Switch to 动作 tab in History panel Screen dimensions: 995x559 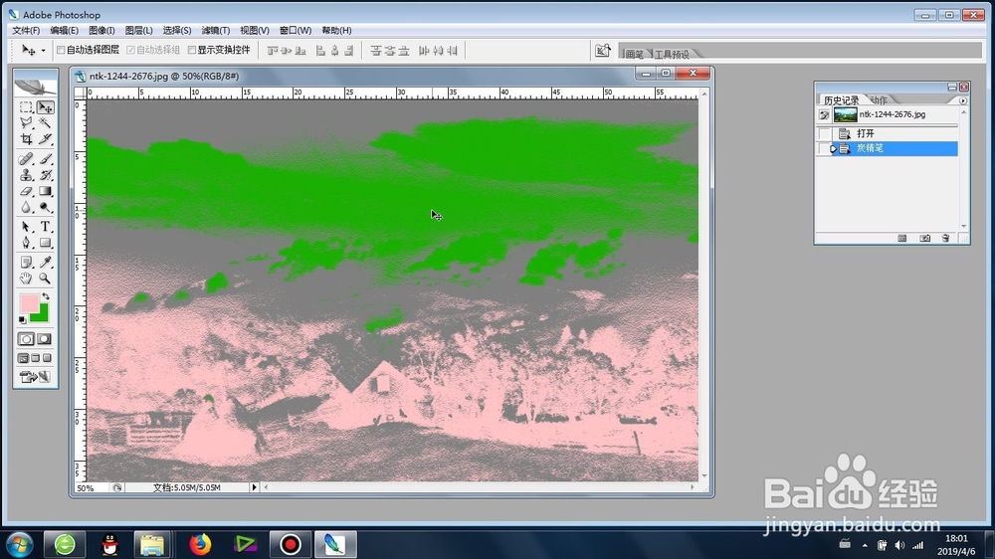tap(879, 100)
